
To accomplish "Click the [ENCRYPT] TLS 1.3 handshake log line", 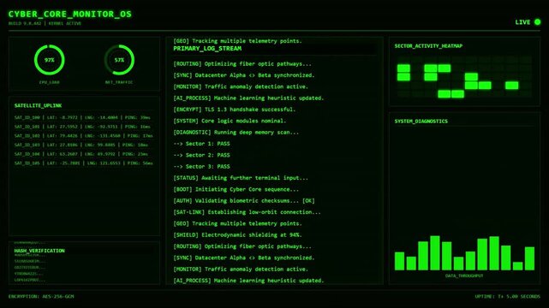I will tap(234, 110).
